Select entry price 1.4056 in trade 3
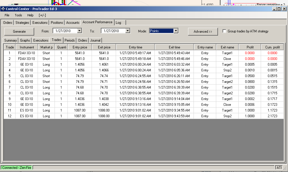The image size is (288, 172). [80, 64]
